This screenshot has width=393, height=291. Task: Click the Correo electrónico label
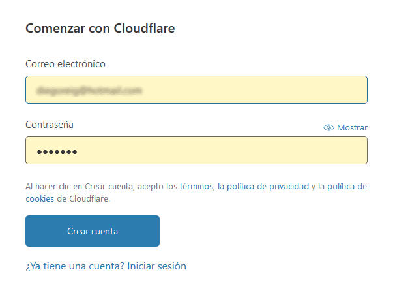(x=65, y=64)
